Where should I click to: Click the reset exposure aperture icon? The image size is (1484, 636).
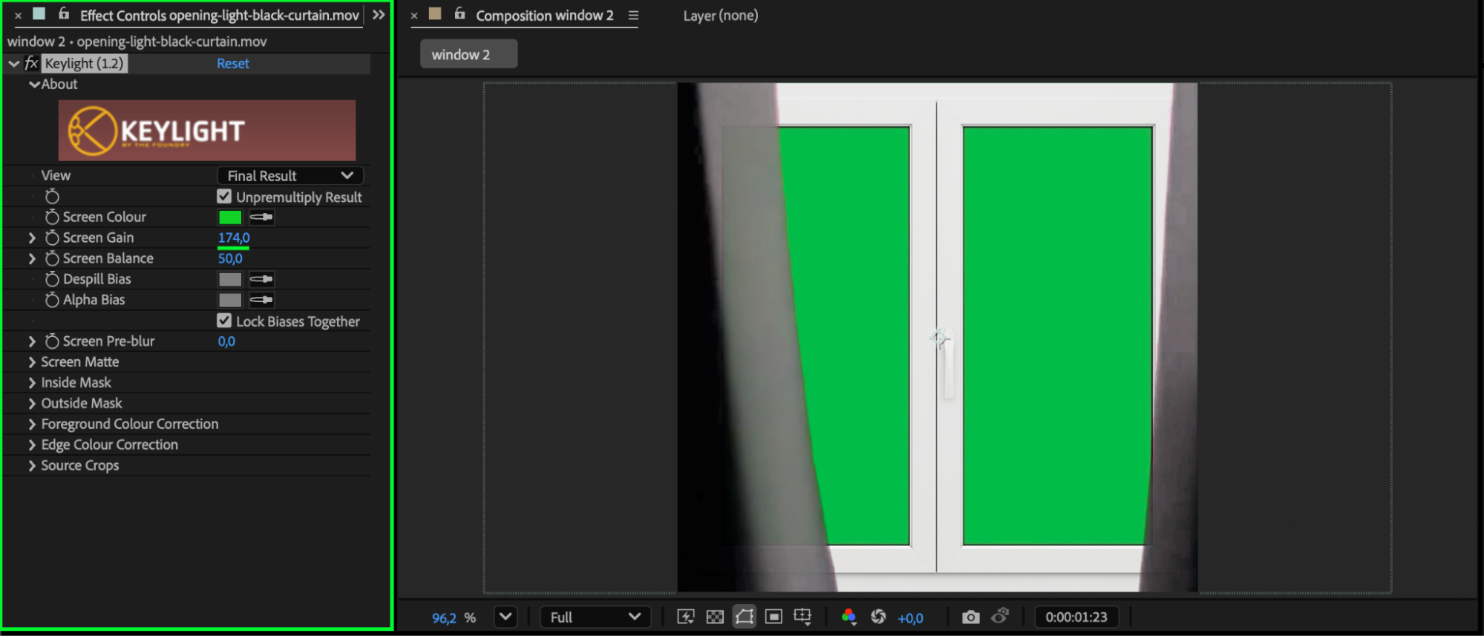pos(878,617)
